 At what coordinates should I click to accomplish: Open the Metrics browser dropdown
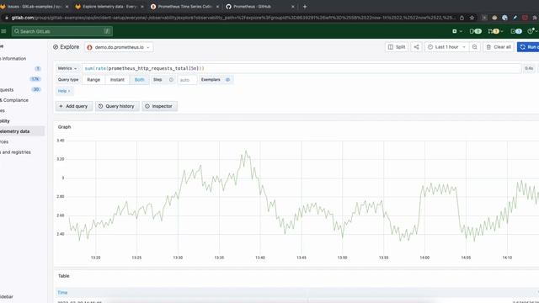coord(67,68)
